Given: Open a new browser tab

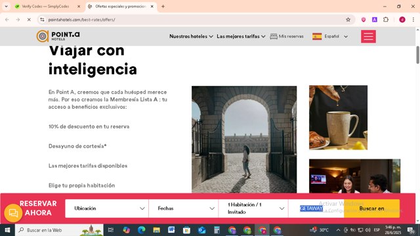Looking at the screenshot, I should [163, 7].
